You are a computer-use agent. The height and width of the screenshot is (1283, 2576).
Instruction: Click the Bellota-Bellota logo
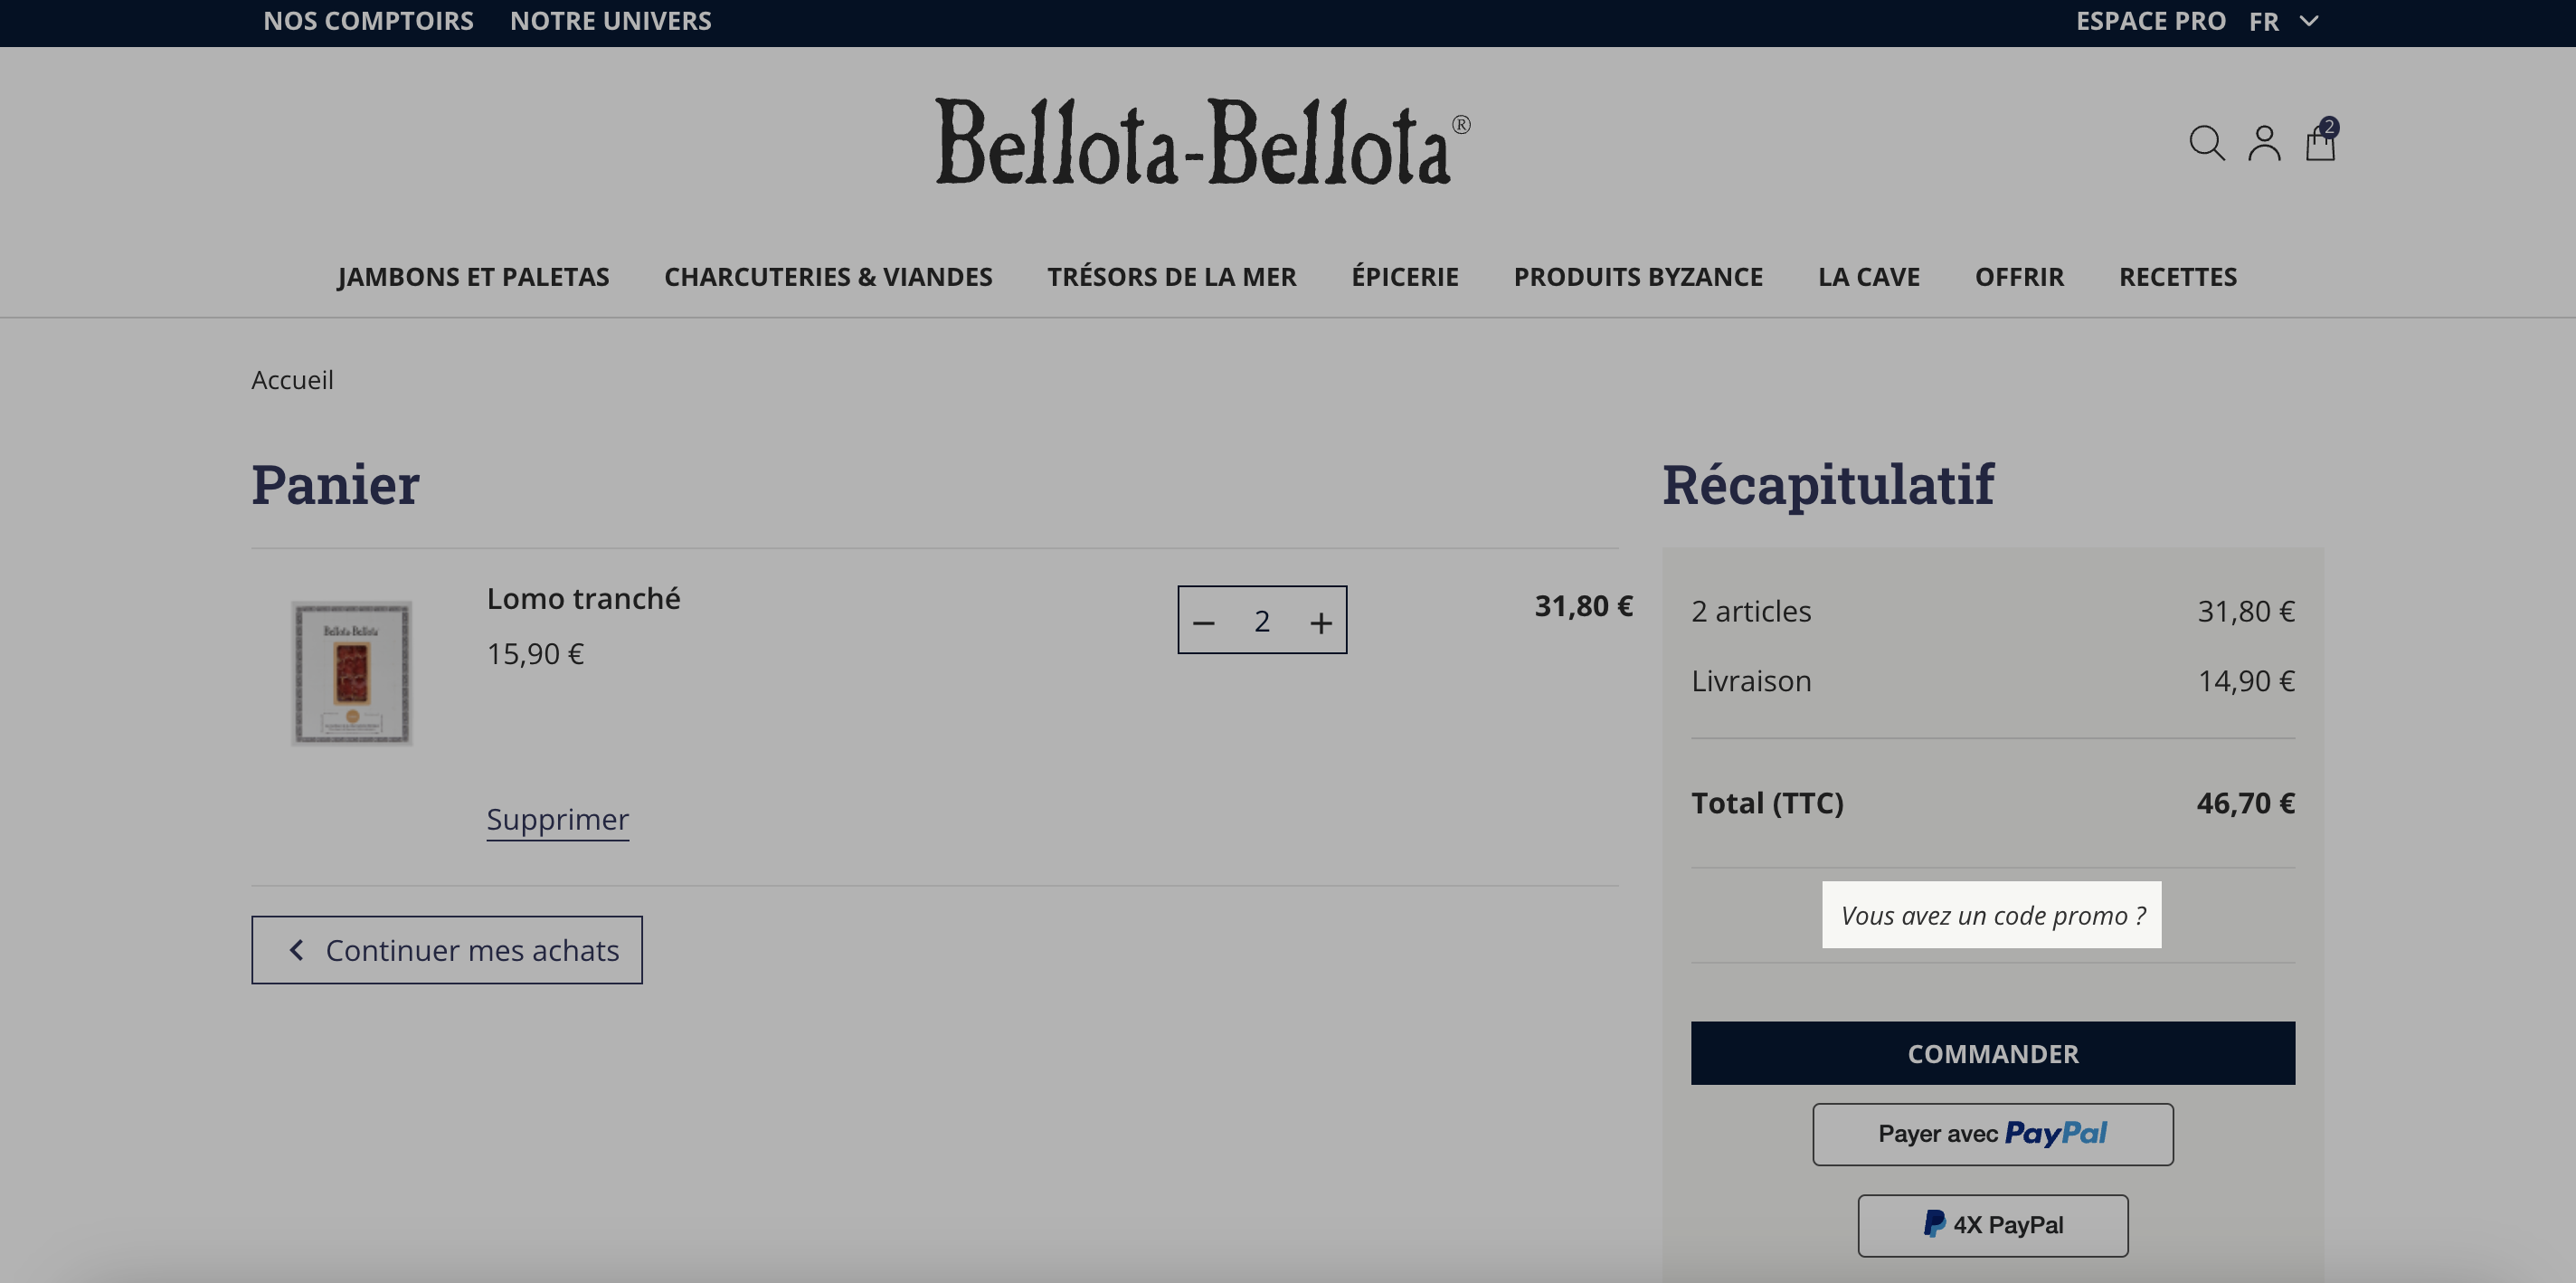(1202, 142)
